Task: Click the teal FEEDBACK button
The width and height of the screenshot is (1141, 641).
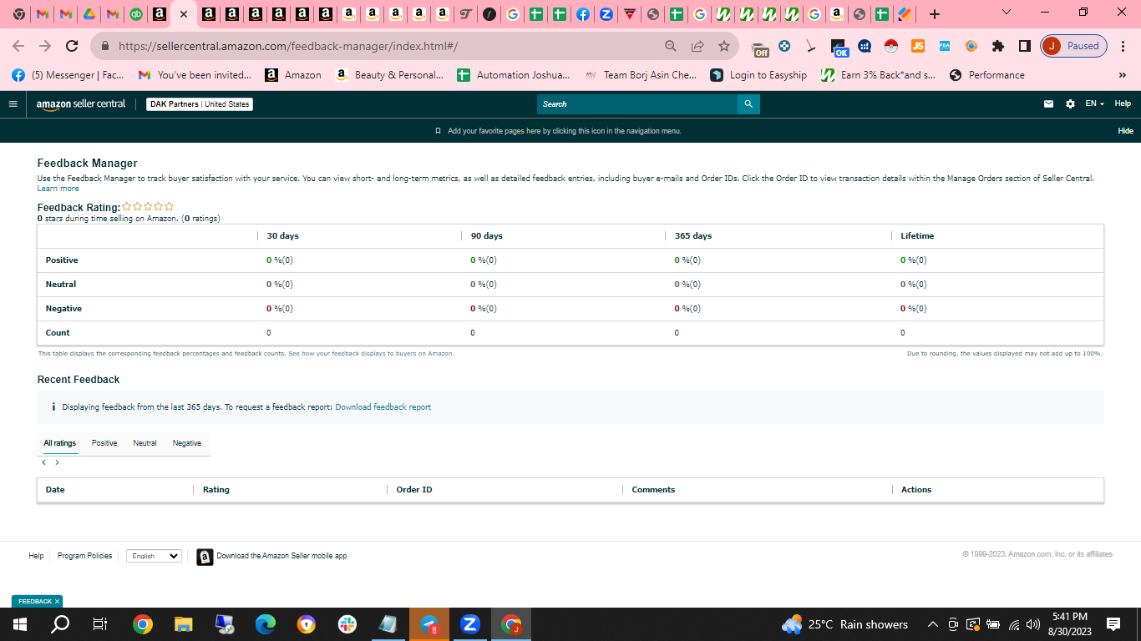Action: pyautogui.click(x=37, y=601)
